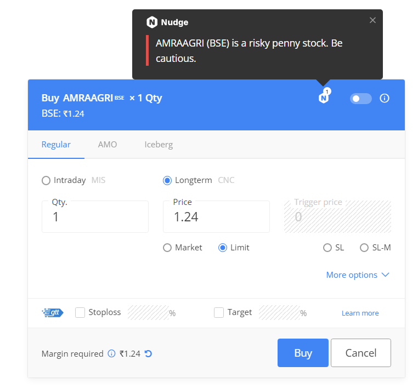The height and width of the screenshot is (389, 418).
Task: Click the BSE: ₹1.24 price text
Action: tap(63, 114)
